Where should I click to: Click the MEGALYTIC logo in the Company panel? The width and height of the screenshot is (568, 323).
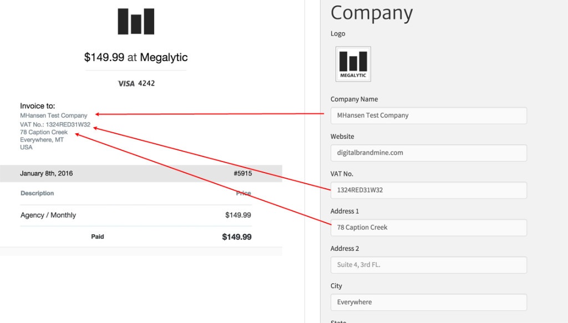pyautogui.click(x=353, y=63)
